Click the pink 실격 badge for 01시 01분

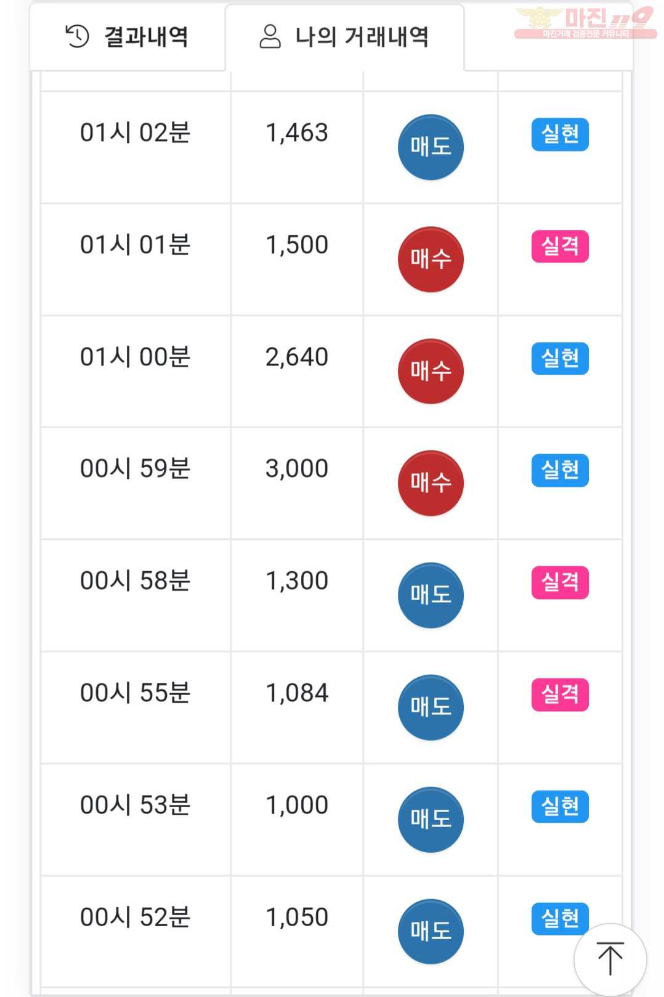(560, 246)
